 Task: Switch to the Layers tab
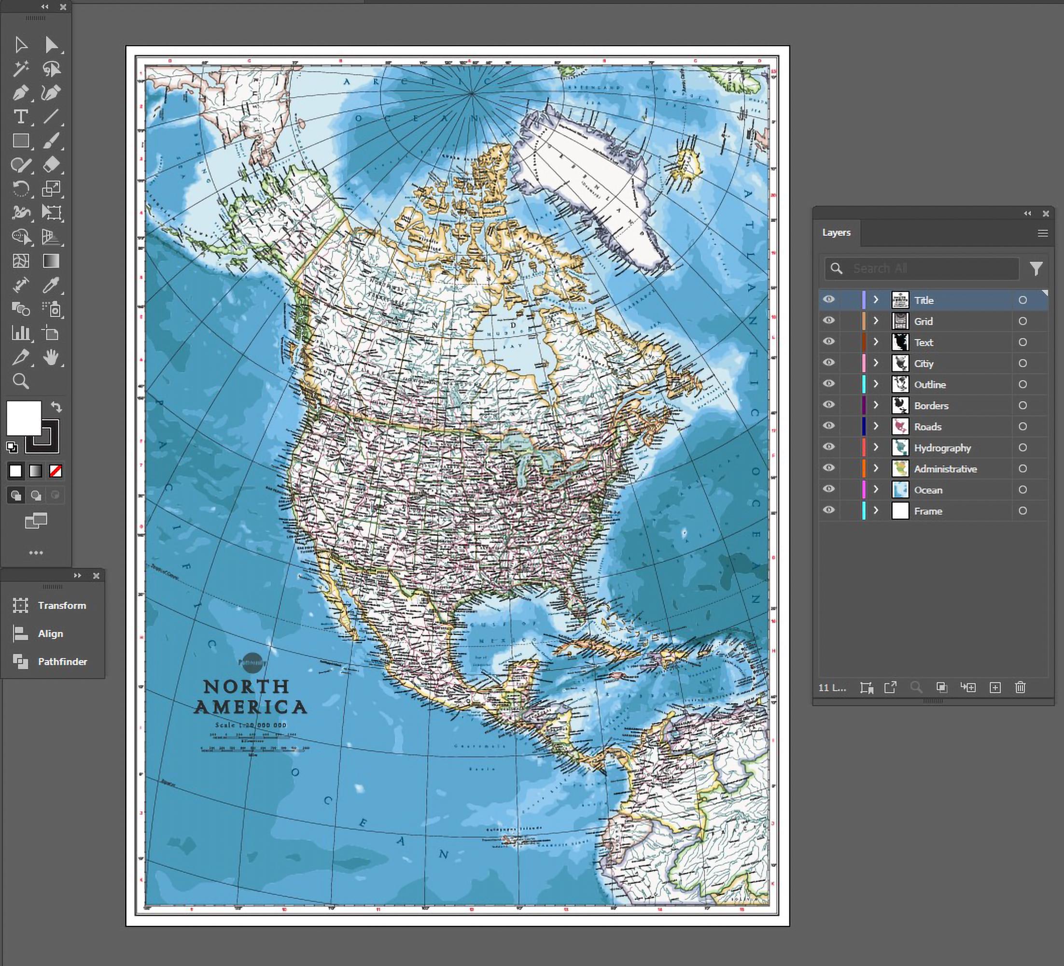pos(836,232)
